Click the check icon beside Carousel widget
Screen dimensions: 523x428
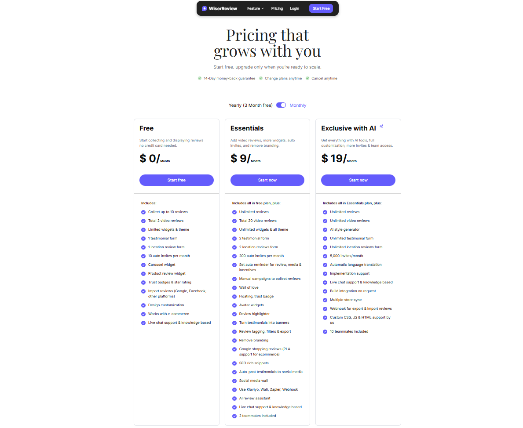(x=143, y=265)
